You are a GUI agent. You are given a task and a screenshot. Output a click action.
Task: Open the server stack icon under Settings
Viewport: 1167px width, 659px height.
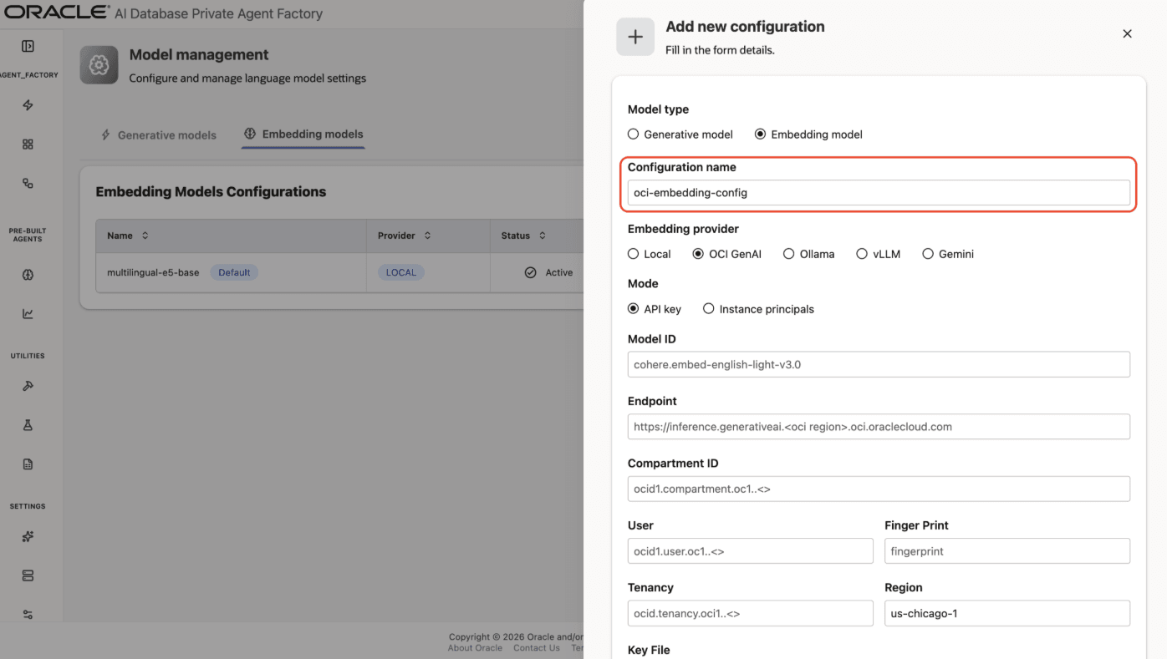tap(28, 575)
